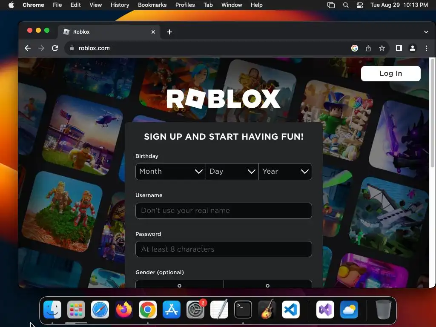
Task: Click the lock icon beside roblox.com
Action: pos(72,48)
